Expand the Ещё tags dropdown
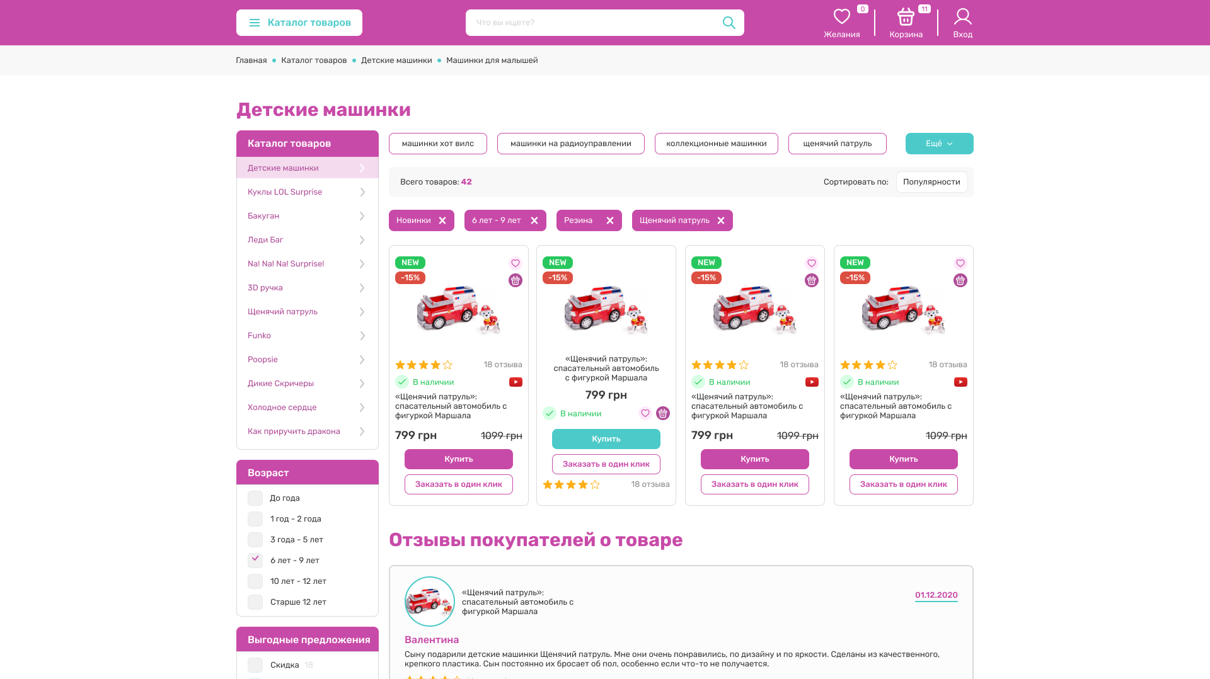The width and height of the screenshot is (1210, 679). 939,144
